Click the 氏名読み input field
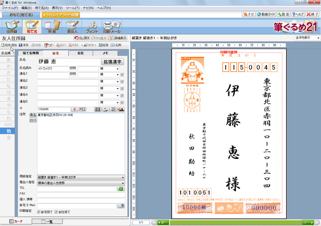 tap(52, 69)
